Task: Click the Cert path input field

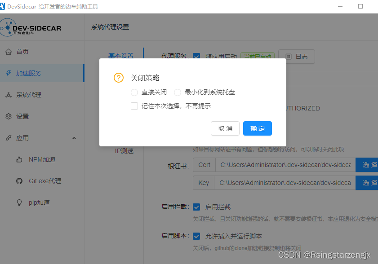Action: coord(285,165)
